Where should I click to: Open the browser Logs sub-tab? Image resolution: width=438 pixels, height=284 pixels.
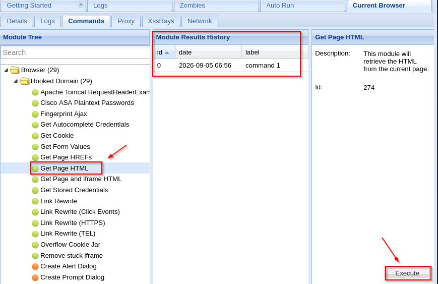pos(47,21)
